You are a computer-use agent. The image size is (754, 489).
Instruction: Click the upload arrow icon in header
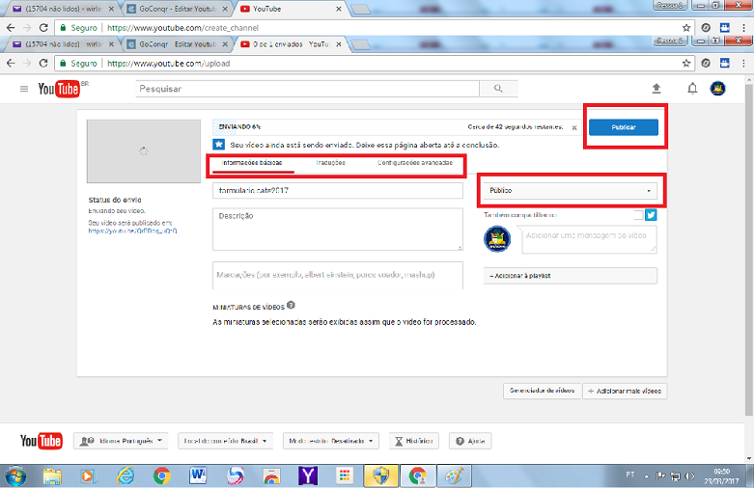point(656,89)
